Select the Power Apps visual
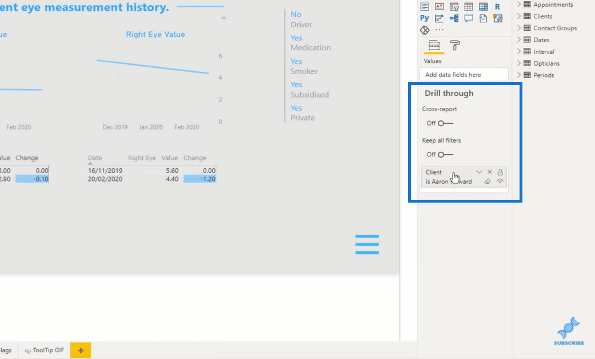595x359 pixels. (x=425, y=30)
